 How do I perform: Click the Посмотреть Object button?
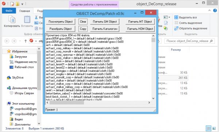61,22
